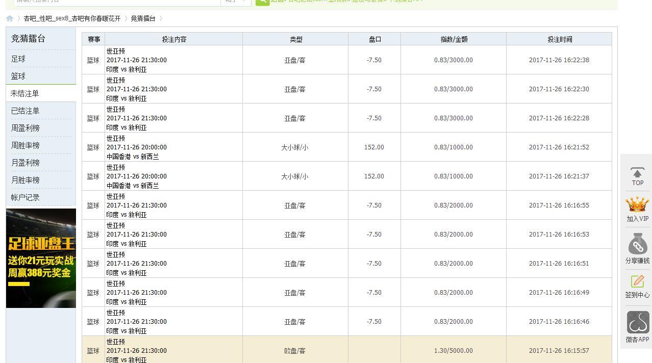
Task: Open the search type dropdown
Action: click(x=236, y=2)
